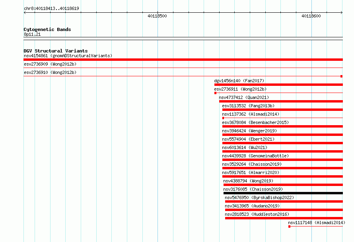
Task: Click the red bar under esv3113532
Action: click(282, 110)
